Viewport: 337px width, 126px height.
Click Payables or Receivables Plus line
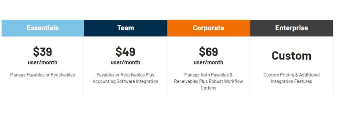pos(125,75)
